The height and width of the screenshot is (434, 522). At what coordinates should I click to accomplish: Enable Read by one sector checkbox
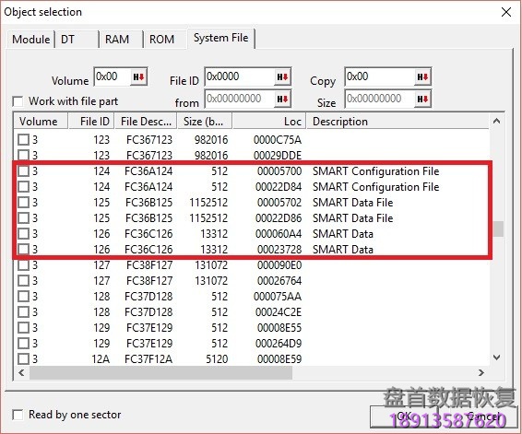pyautogui.click(x=18, y=415)
